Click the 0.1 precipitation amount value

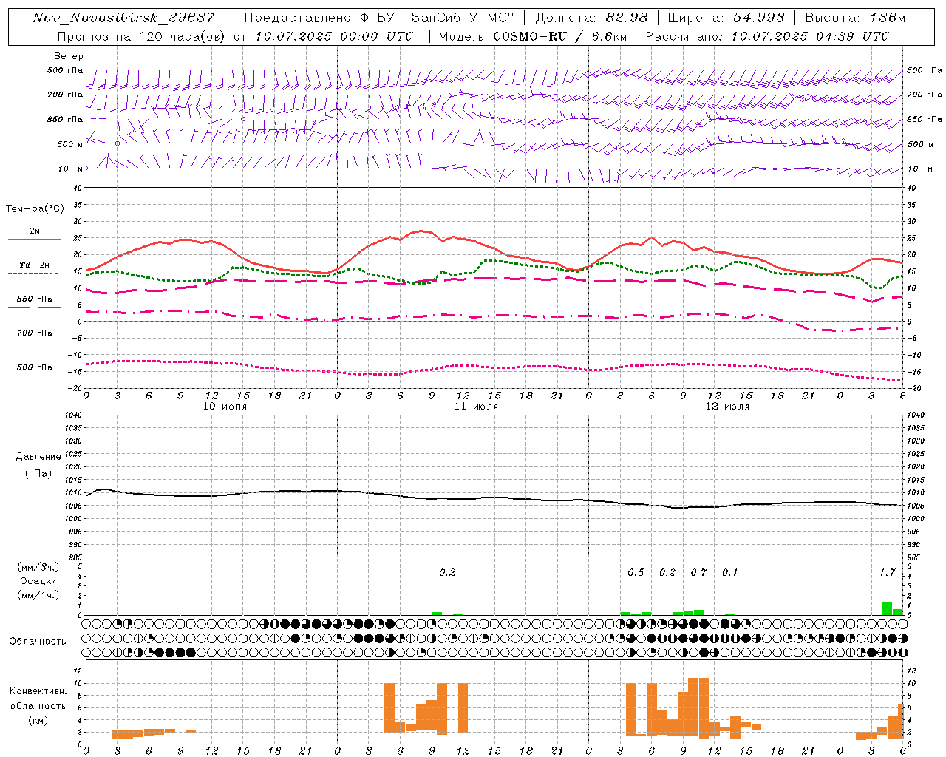[x=729, y=572]
